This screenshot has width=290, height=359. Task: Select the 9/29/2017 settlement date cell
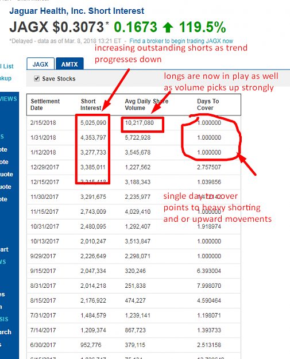pos(43,256)
